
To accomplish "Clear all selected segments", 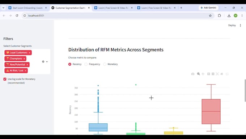I will 43,62.
